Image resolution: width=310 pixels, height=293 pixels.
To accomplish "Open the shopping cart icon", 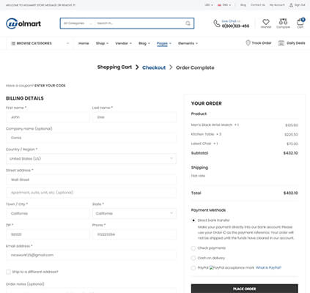I will [300, 22].
